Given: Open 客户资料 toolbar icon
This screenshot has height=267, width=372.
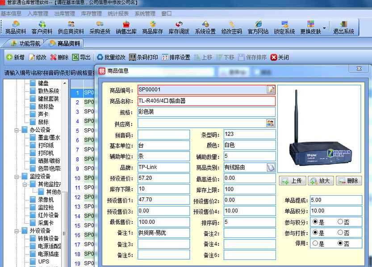Looking at the screenshot, I should click(42, 28).
